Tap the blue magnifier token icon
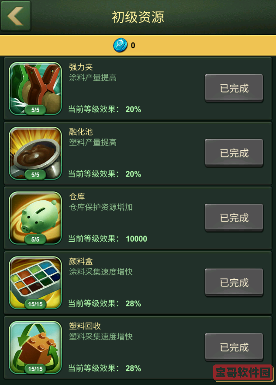276x385 pixels. pyautogui.click(x=120, y=45)
